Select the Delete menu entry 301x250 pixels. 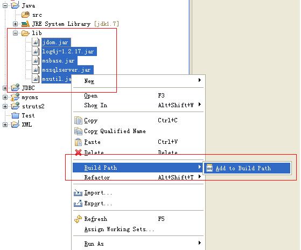coord(138,152)
